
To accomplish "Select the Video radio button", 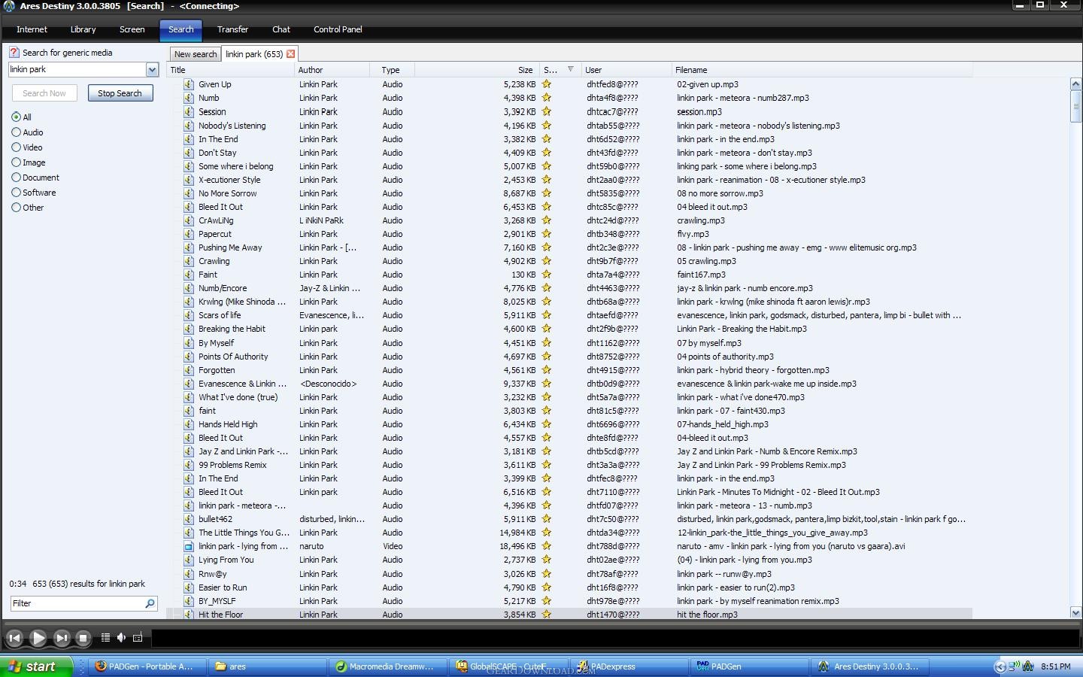I will 16,147.
